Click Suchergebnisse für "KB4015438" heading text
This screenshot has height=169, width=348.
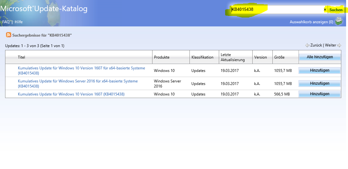tap(42, 35)
